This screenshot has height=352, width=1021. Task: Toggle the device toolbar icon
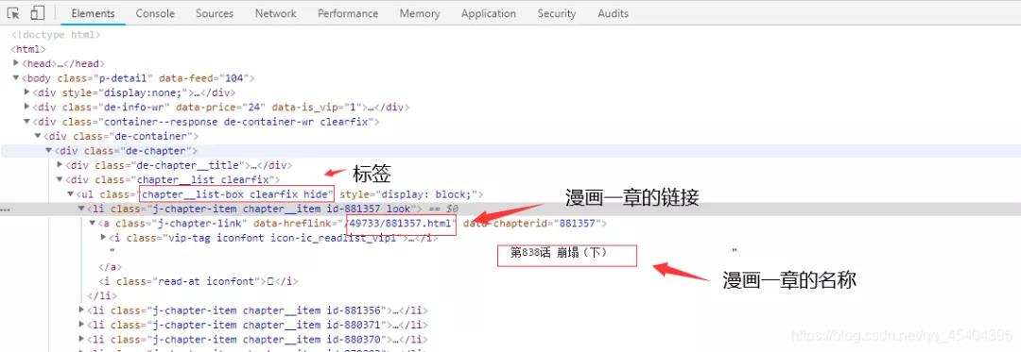(37, 13)
